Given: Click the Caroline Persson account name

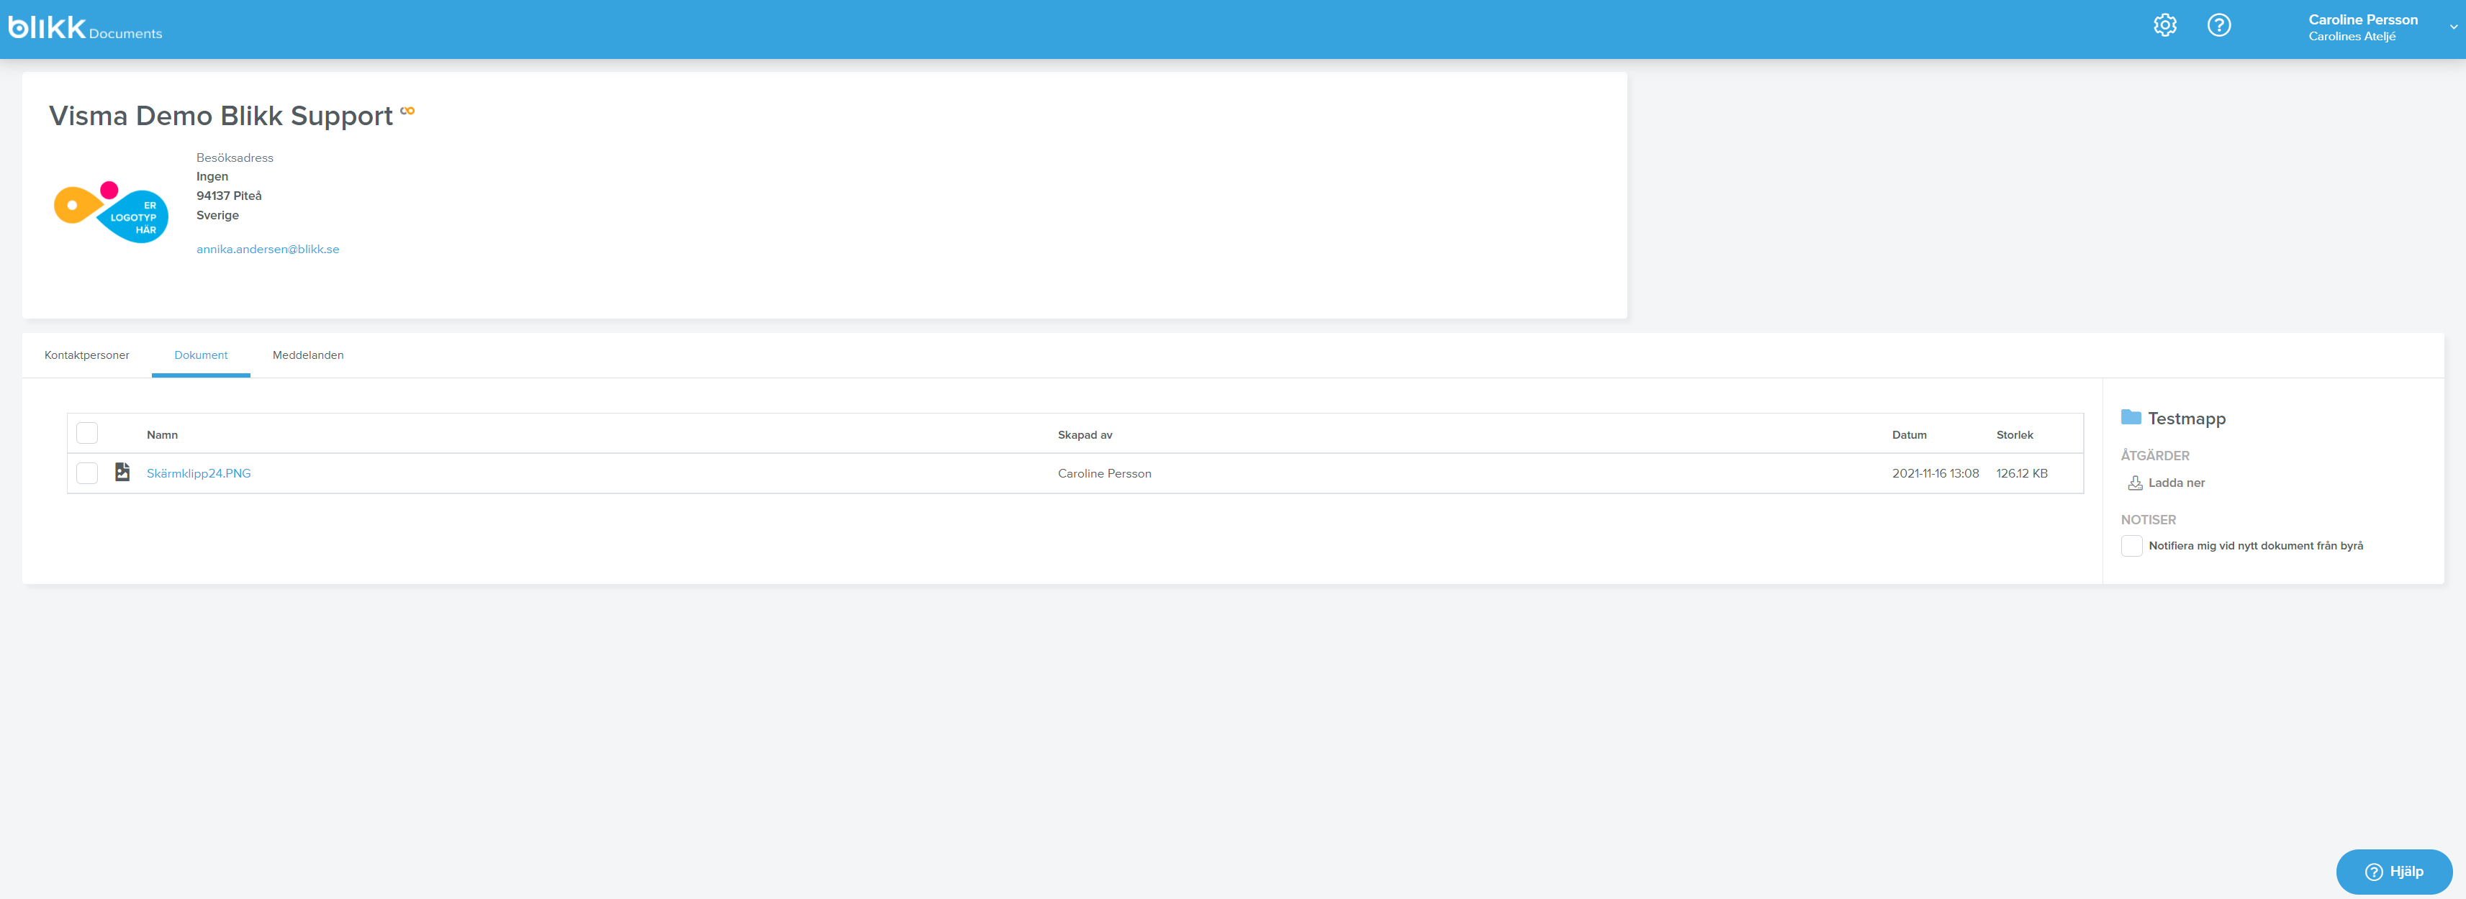Looking at the screenshot, I should click(x=2362, y=20).
